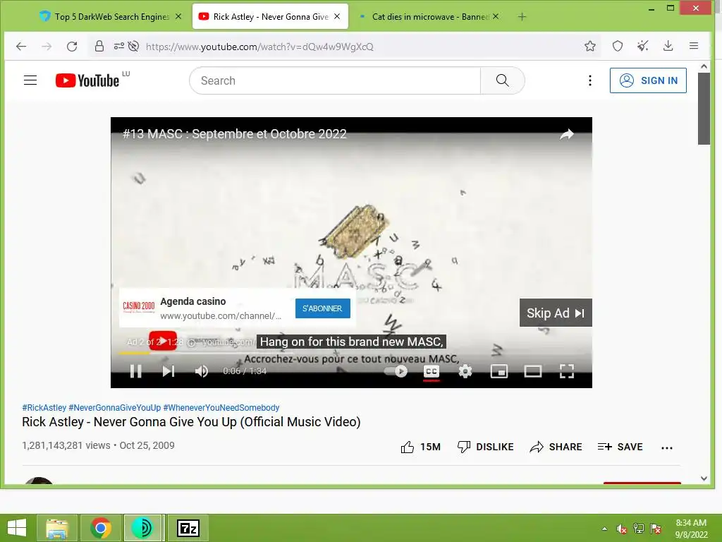The image size is (722, 542).
Task: Open browser downloads panel
Action: (668, 46)
